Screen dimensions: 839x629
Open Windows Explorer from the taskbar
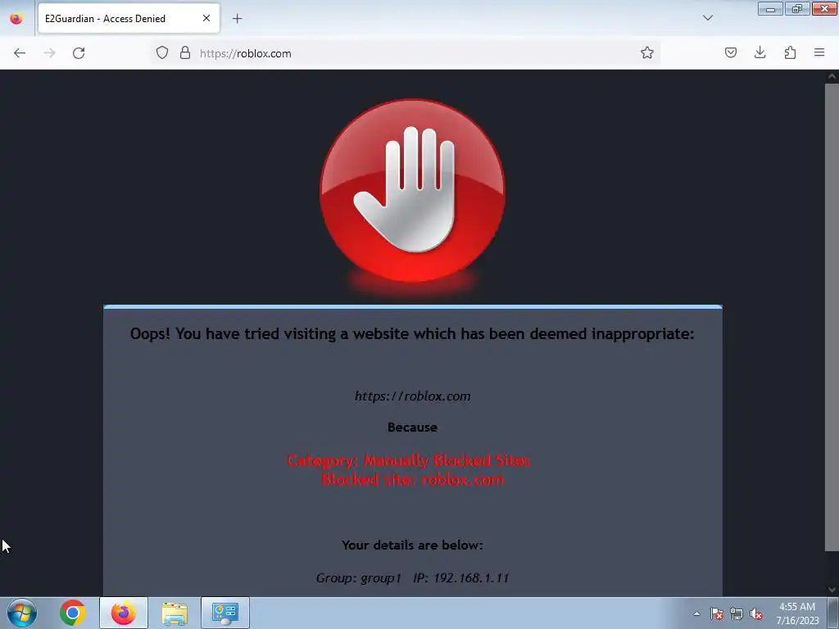coord(175,613)
